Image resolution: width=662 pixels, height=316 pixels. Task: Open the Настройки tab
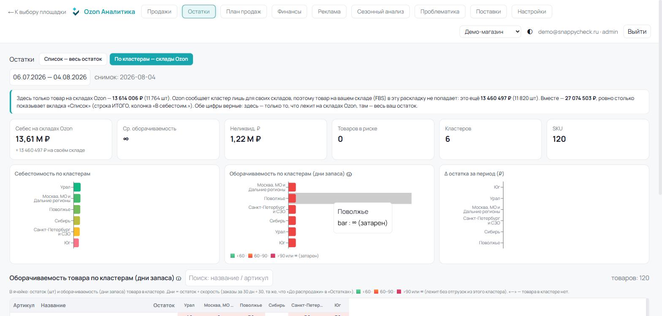click(x=532, y=11)
